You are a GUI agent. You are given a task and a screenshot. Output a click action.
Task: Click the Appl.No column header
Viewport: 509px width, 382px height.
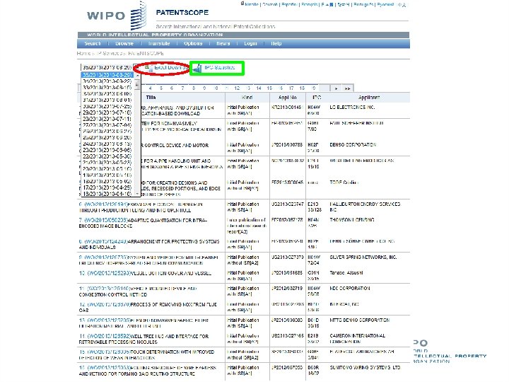[287, 98]
